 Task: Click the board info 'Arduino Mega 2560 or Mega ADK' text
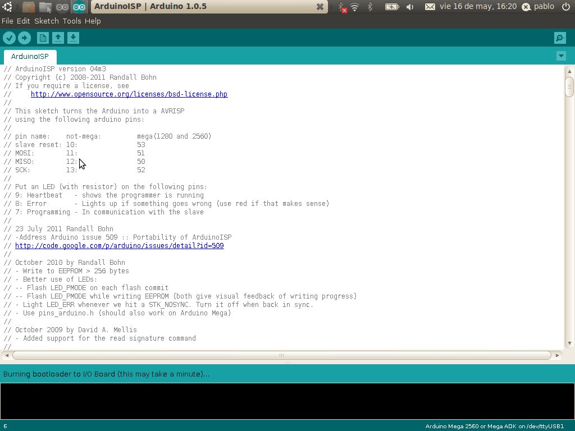click(494, 427)
